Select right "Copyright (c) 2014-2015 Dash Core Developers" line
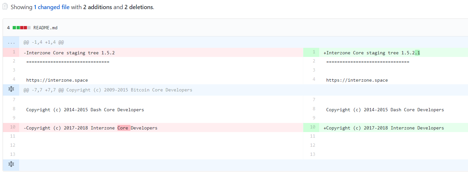 [x=385, y=110]
